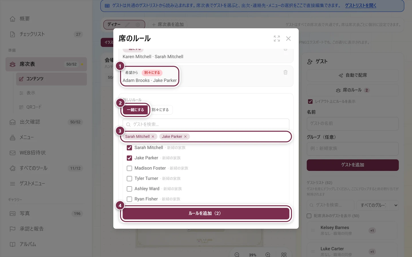Click 自動で配席 button

pyautogui.click(x=353, y=75)
